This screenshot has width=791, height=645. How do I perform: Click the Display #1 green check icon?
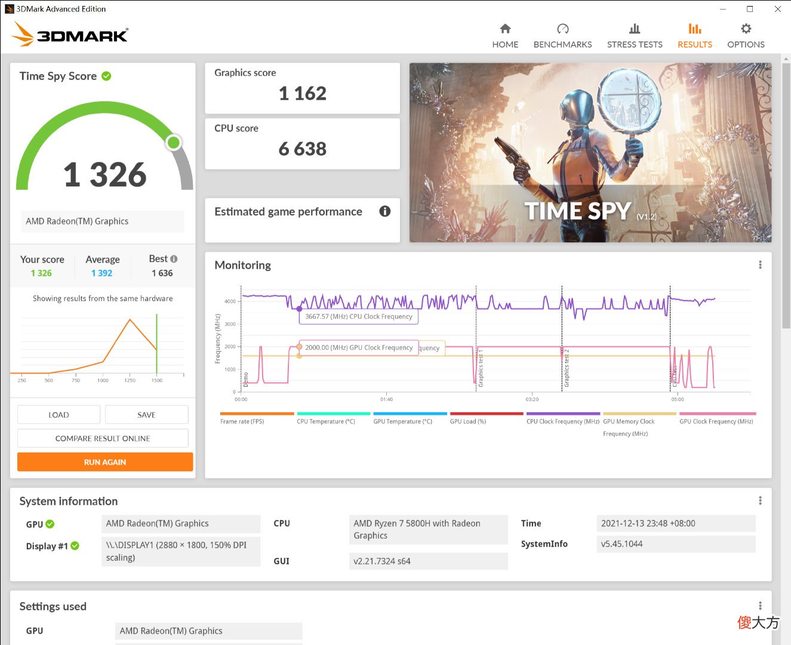tap(75, 545)
